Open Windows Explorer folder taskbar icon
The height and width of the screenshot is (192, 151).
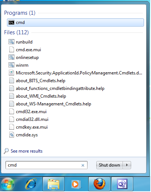point(54,184)
